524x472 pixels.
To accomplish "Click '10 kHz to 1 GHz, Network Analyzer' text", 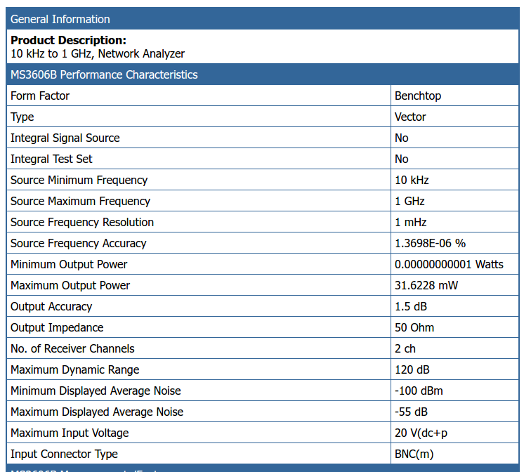I will pos(98,53).
